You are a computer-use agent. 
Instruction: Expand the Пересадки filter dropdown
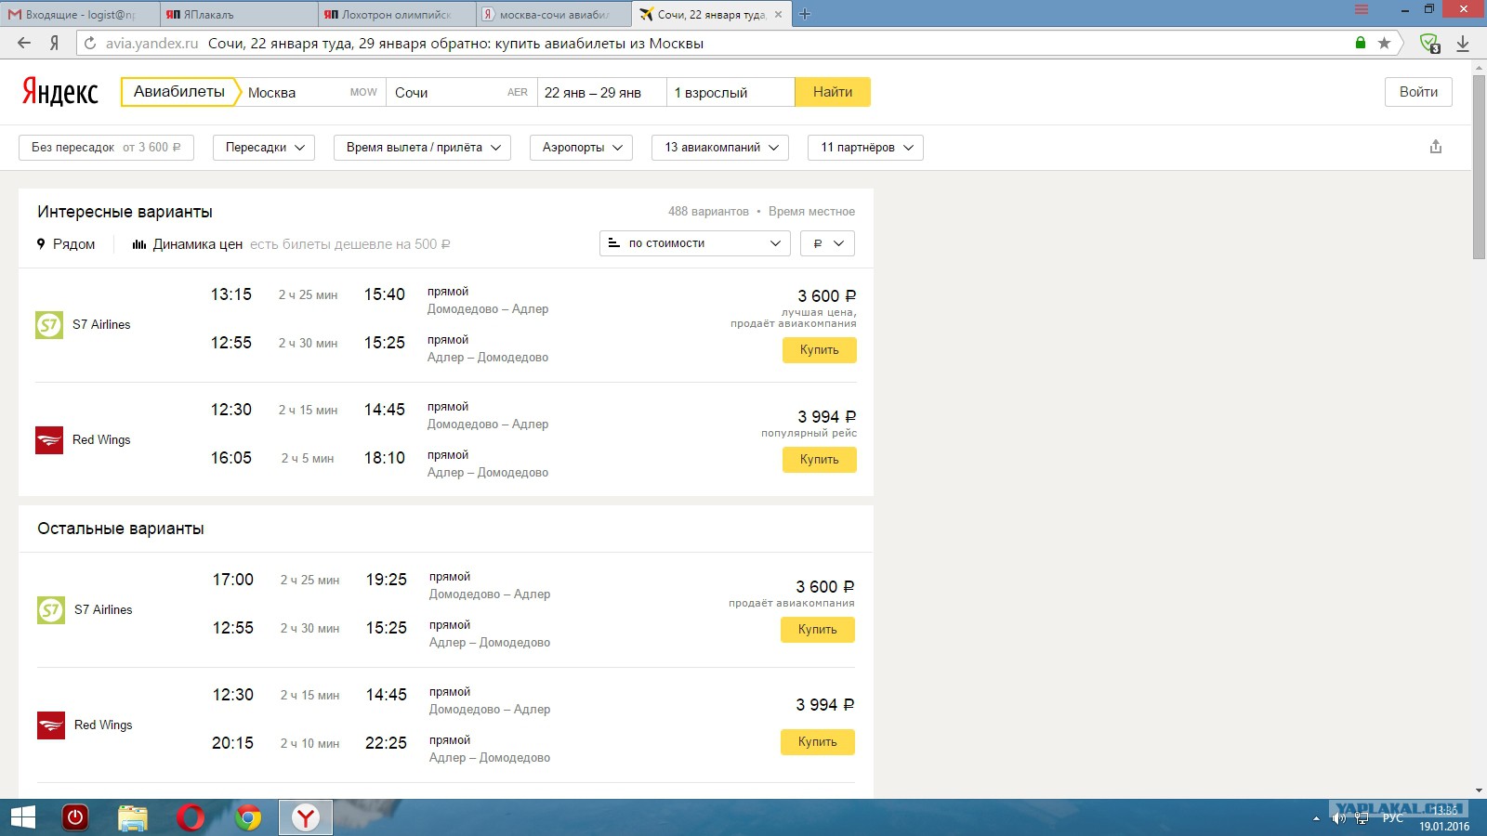[x=264, y=148]
